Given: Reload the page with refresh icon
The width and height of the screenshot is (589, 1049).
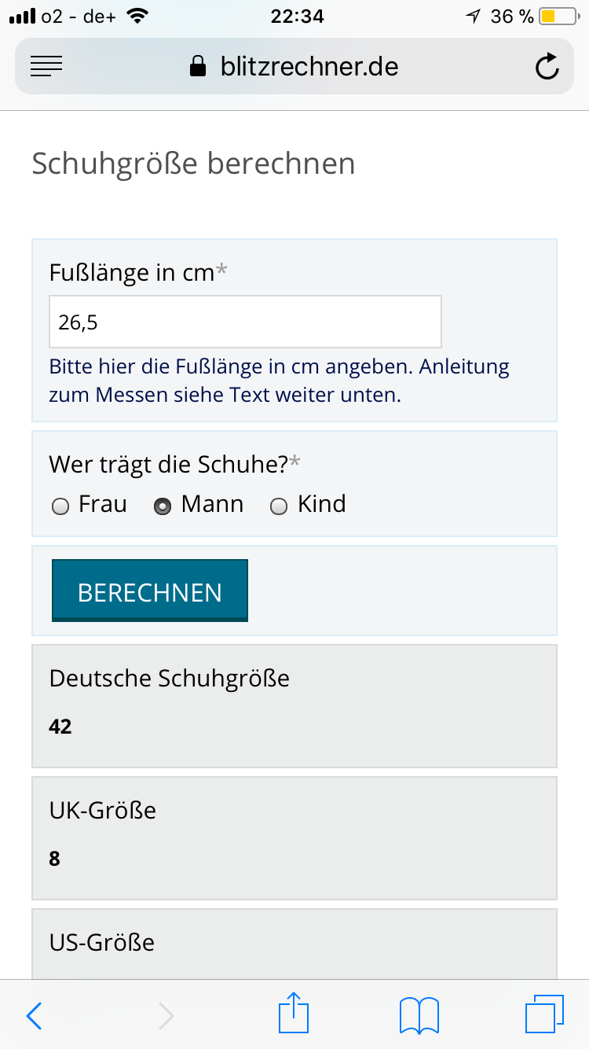Looking at the screenshot, I should point(547,67).
